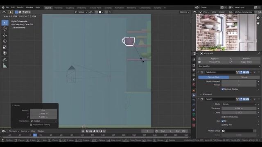Activate the Rotate tool
The image size is (262, 147).
point(5,41)
